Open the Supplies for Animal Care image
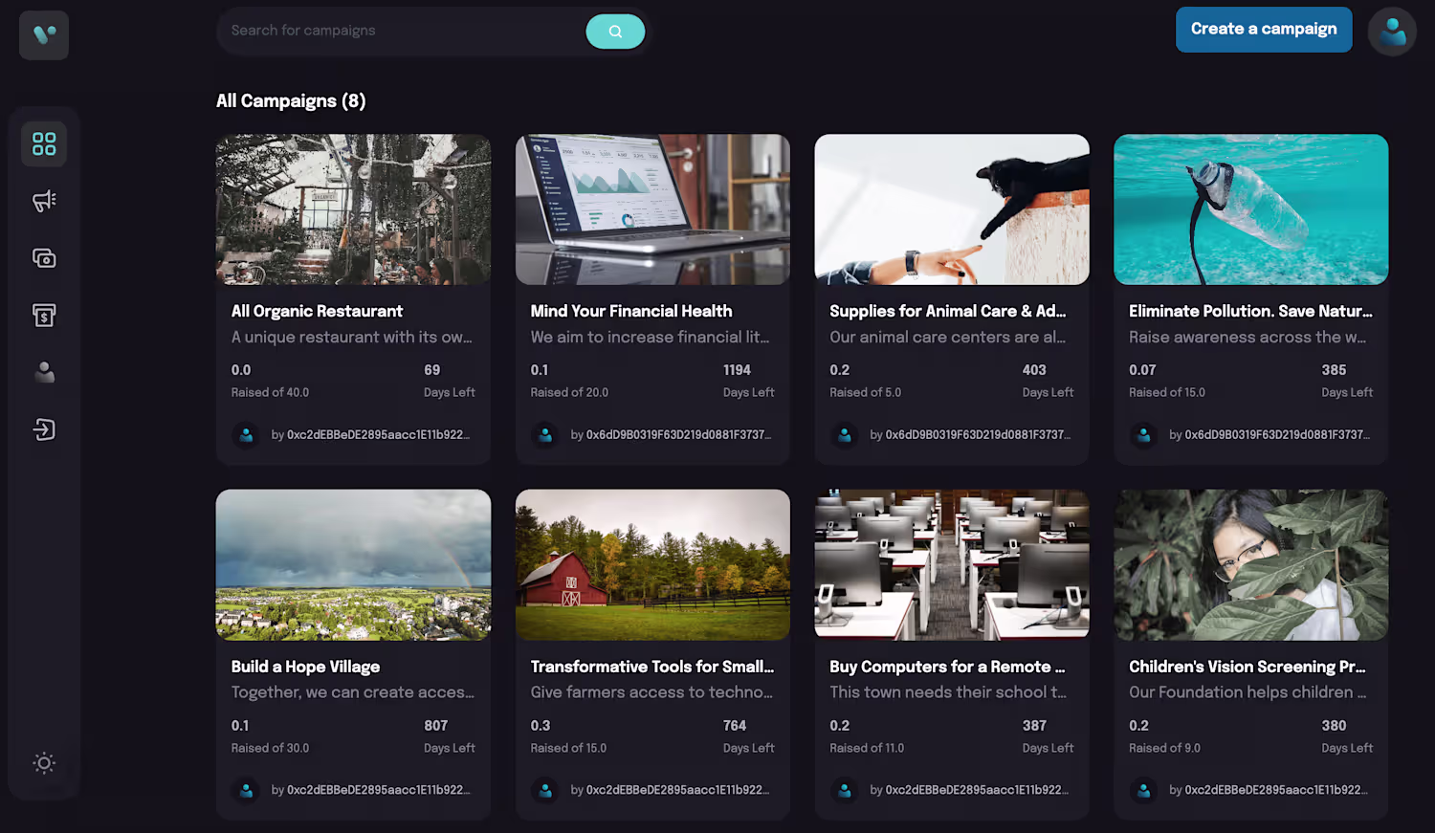The image size is (1435, 833). tap(952, 209)
